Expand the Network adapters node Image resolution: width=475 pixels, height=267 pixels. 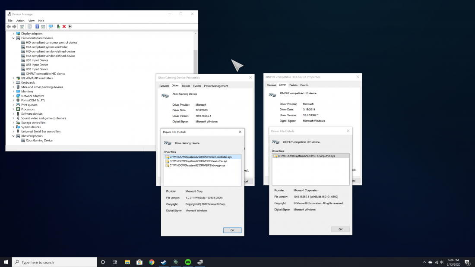[x=13, y=96]
